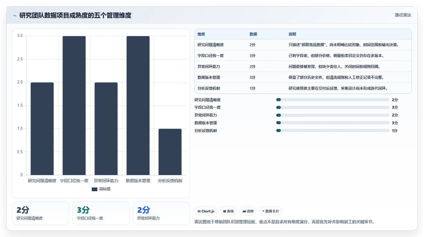Click description starting 问题能够被发现
Viewport: 424px width, 237px height.
334,67
